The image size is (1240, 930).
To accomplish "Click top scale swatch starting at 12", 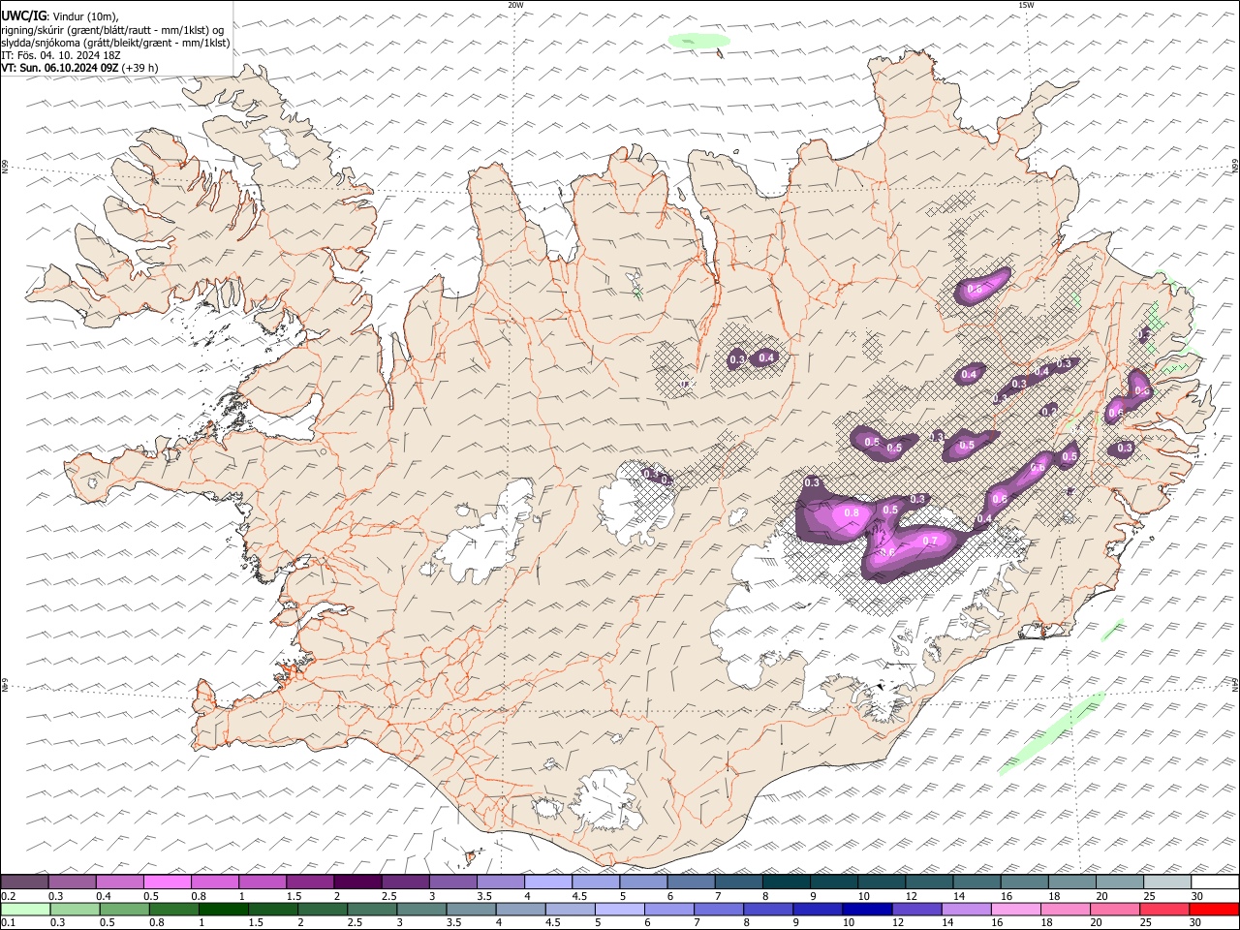I will tap(930, 883).
